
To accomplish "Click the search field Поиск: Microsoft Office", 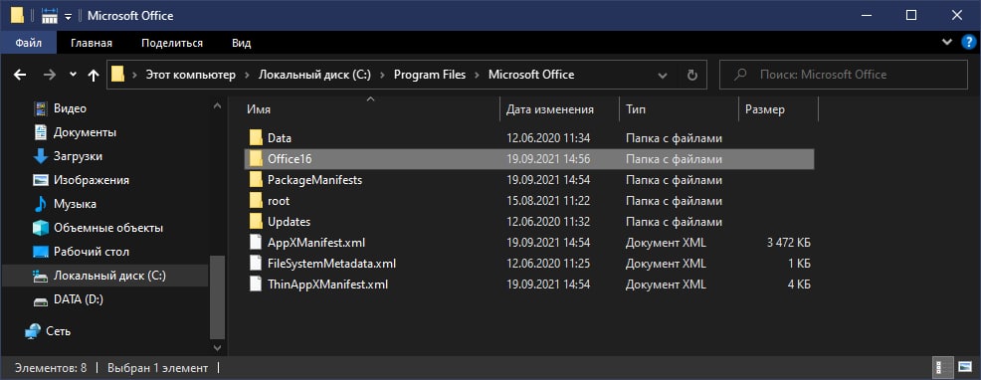I will (844, 75).
